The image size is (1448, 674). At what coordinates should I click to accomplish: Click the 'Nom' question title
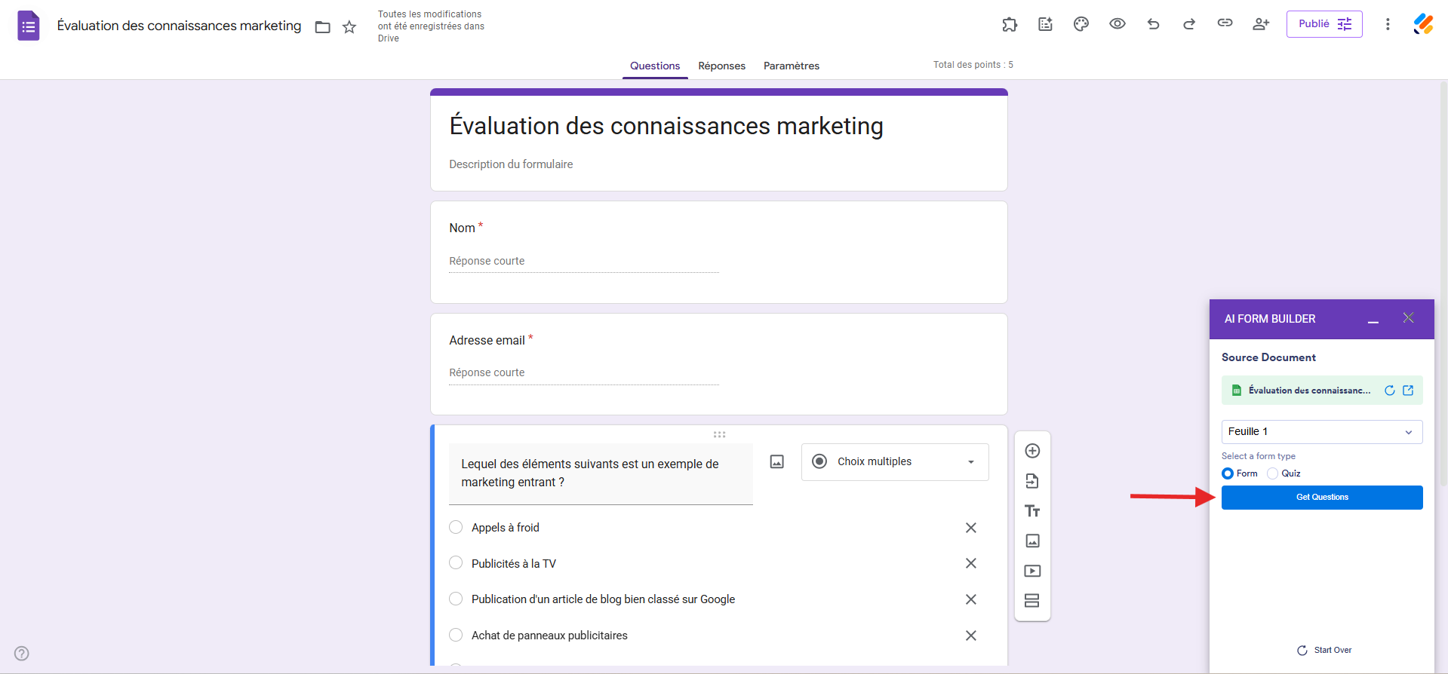click(x=462, y=228)
